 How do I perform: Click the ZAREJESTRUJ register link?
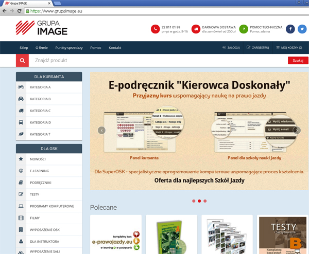point(257,47)
